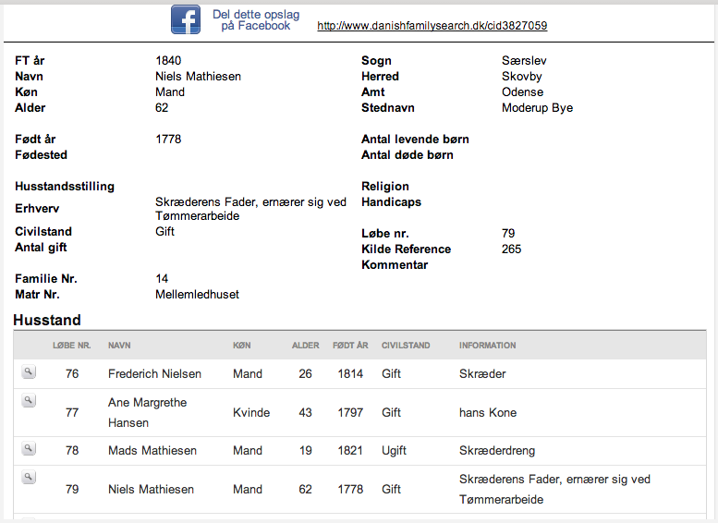Image resolution: width=718 pixels, height=523 pixels.
Task: Click the value 'Mellemledhuset'
Action: tap(197, 294)
